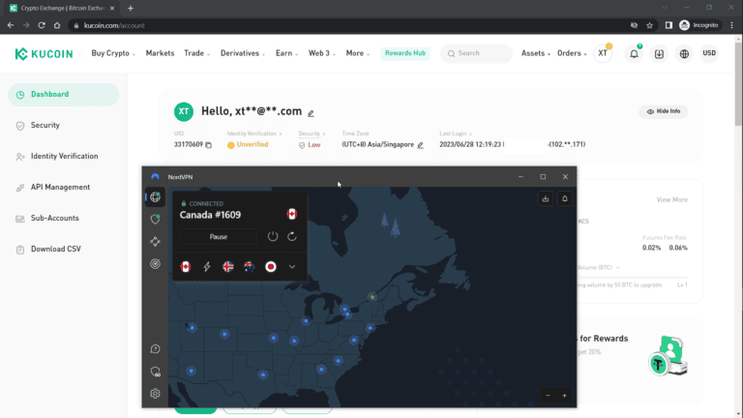
Task: Toggle Hide Info on account dashboard
Action: (663, 111)
